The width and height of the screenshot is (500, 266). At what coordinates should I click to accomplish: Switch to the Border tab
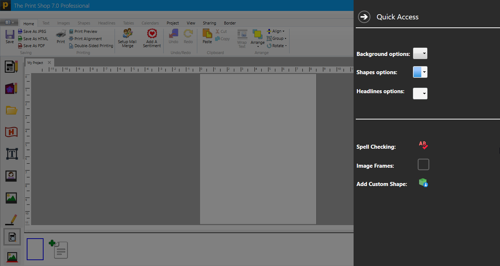click(x=230, y=23)
